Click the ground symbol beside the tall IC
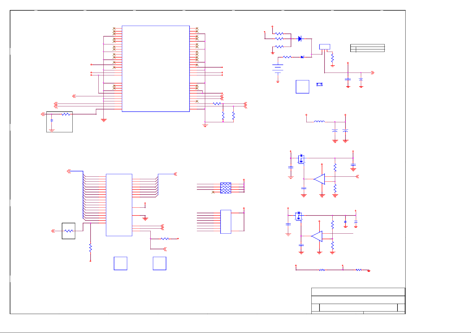Screen dimensions: 471x333 coord(145,219)
